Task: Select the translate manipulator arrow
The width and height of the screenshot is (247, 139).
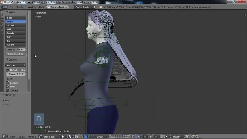Action: [85, 136]
